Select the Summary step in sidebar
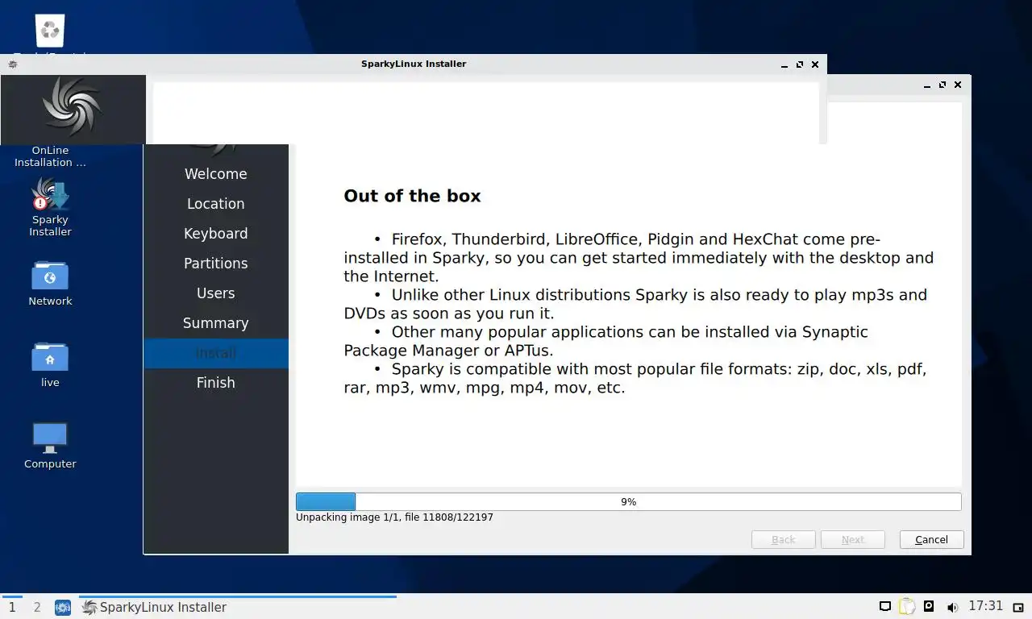 216,323
